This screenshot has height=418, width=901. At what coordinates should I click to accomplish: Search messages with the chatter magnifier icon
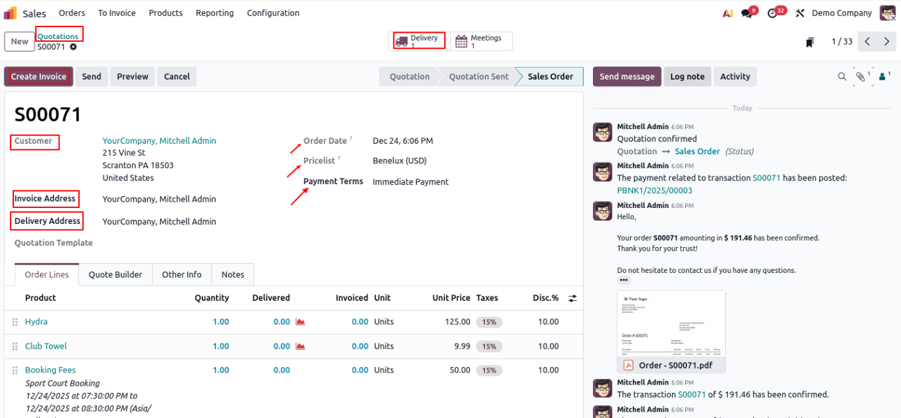click(x=842, y=77)
